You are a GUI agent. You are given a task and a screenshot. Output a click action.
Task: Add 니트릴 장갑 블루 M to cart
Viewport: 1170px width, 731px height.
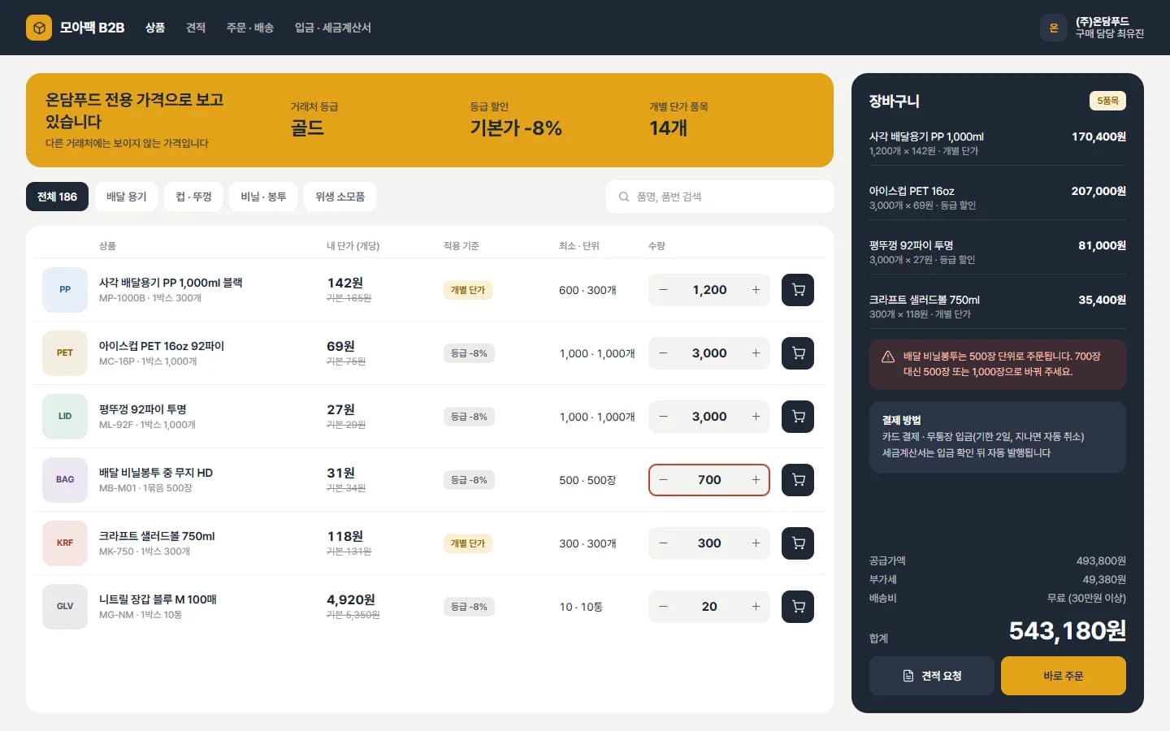point(798,607)
